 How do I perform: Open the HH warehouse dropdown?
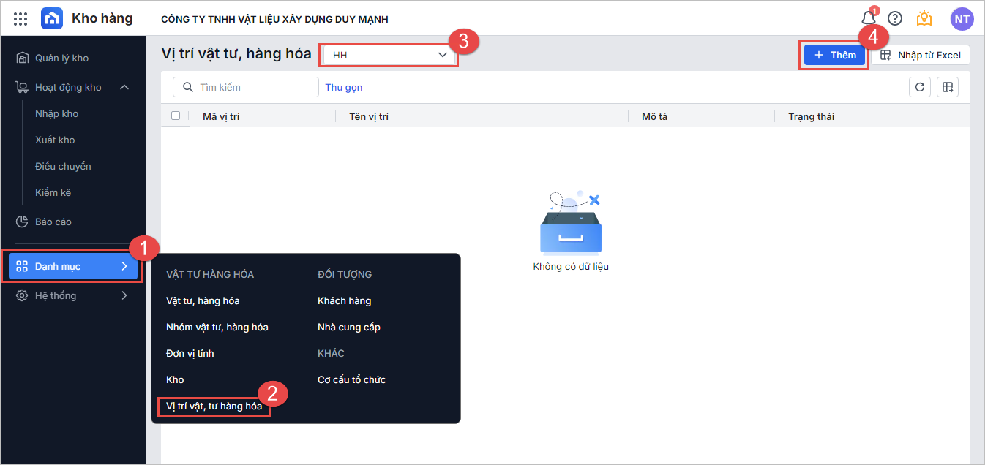coord(389,55)
